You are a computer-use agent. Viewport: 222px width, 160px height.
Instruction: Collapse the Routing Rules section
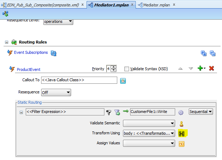6,42
